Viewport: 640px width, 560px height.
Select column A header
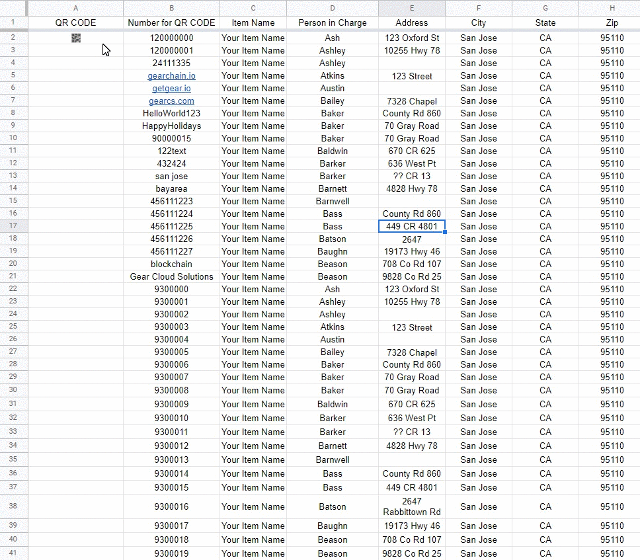[75, 8]
